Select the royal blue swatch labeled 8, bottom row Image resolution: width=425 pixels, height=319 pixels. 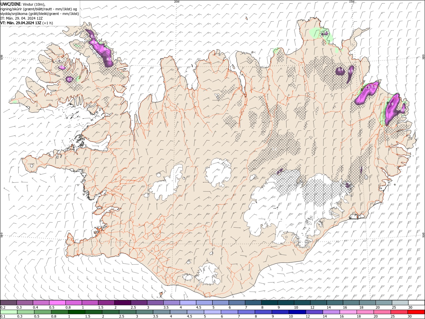tap(263, 312)
